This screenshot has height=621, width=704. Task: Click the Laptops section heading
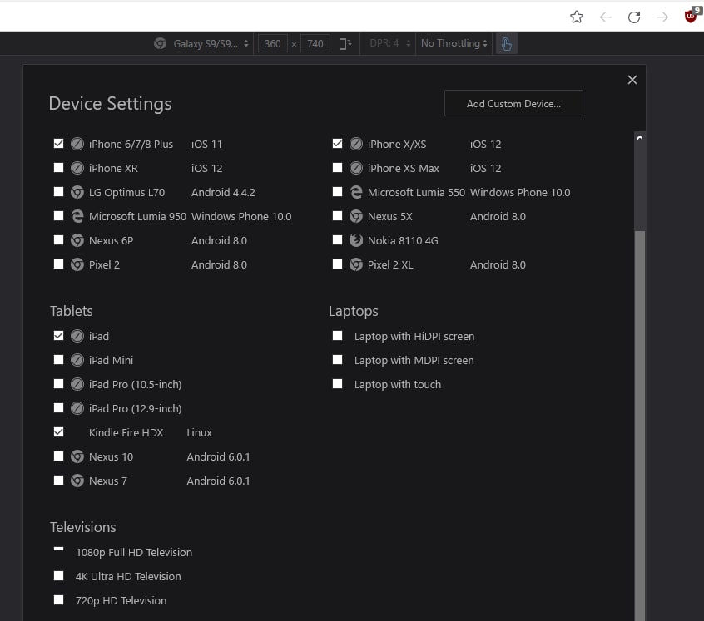coord(353,311)
